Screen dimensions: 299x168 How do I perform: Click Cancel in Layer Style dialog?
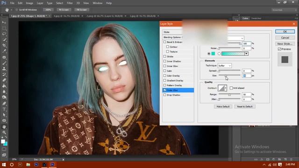point(285,38)
